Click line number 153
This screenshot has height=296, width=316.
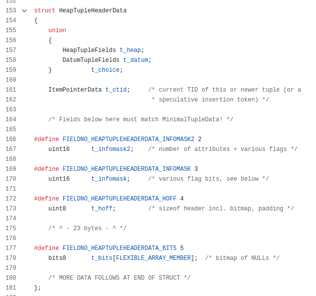[x=10, y=10]
